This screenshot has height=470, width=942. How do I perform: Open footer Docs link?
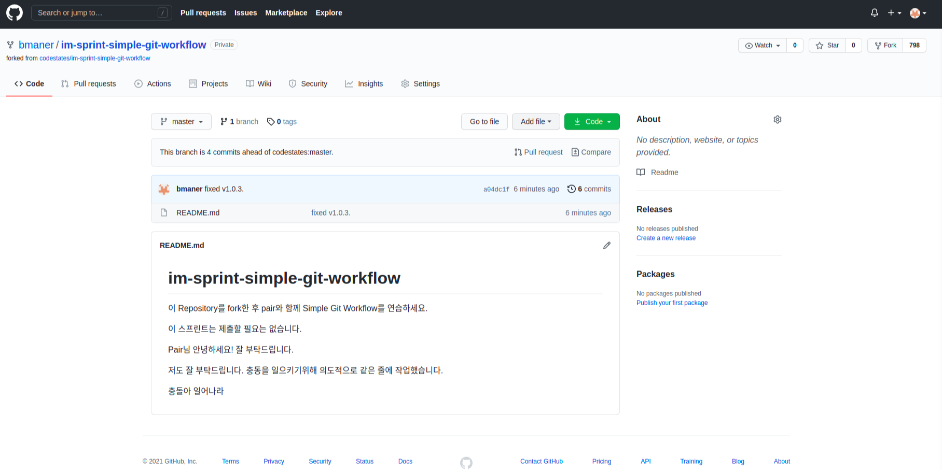coord(405,461)
